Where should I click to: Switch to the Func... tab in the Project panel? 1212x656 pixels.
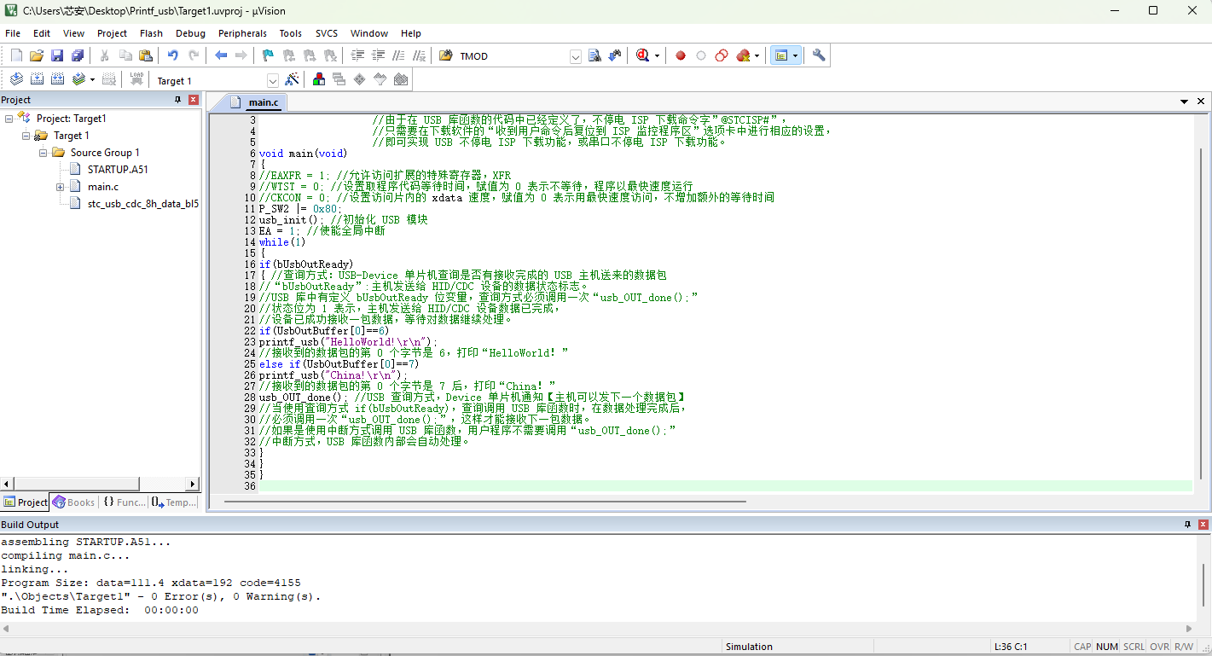[x=125, y=502]
